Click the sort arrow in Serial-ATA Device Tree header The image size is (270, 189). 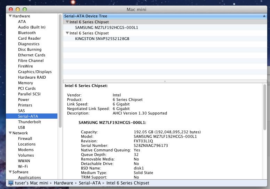tap(264, 16)
